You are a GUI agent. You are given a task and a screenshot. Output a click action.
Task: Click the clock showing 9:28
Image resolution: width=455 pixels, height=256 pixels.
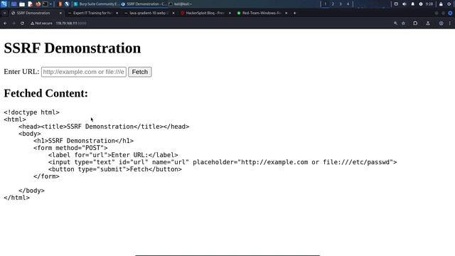tap(429, 4)
